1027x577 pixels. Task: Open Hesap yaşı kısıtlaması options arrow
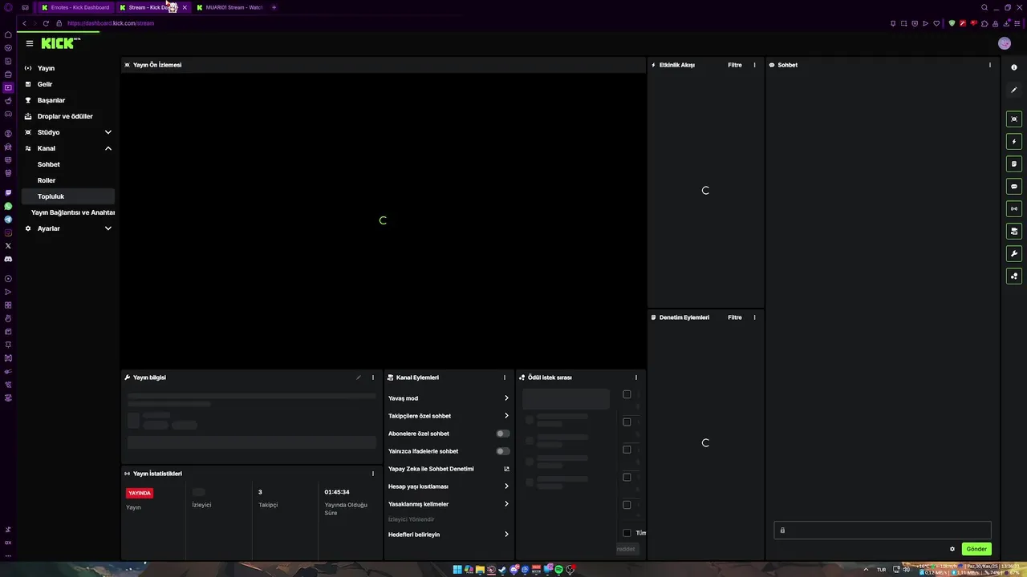point(506,486)
